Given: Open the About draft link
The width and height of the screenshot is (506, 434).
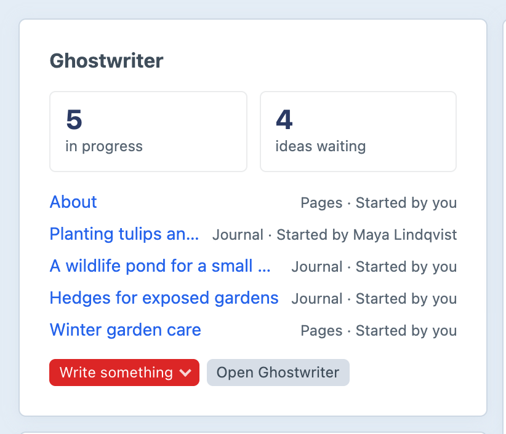Looking at the screenshot, I should click(73, 202).
